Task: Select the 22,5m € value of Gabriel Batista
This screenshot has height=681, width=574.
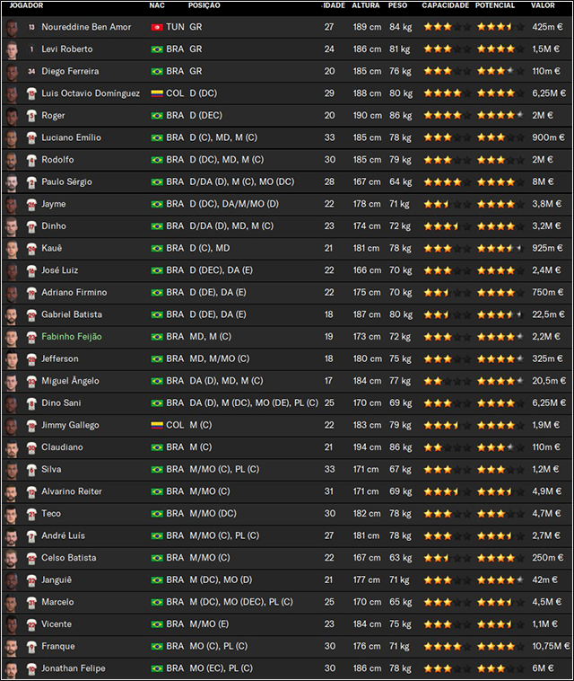Action: click(548, 314)
